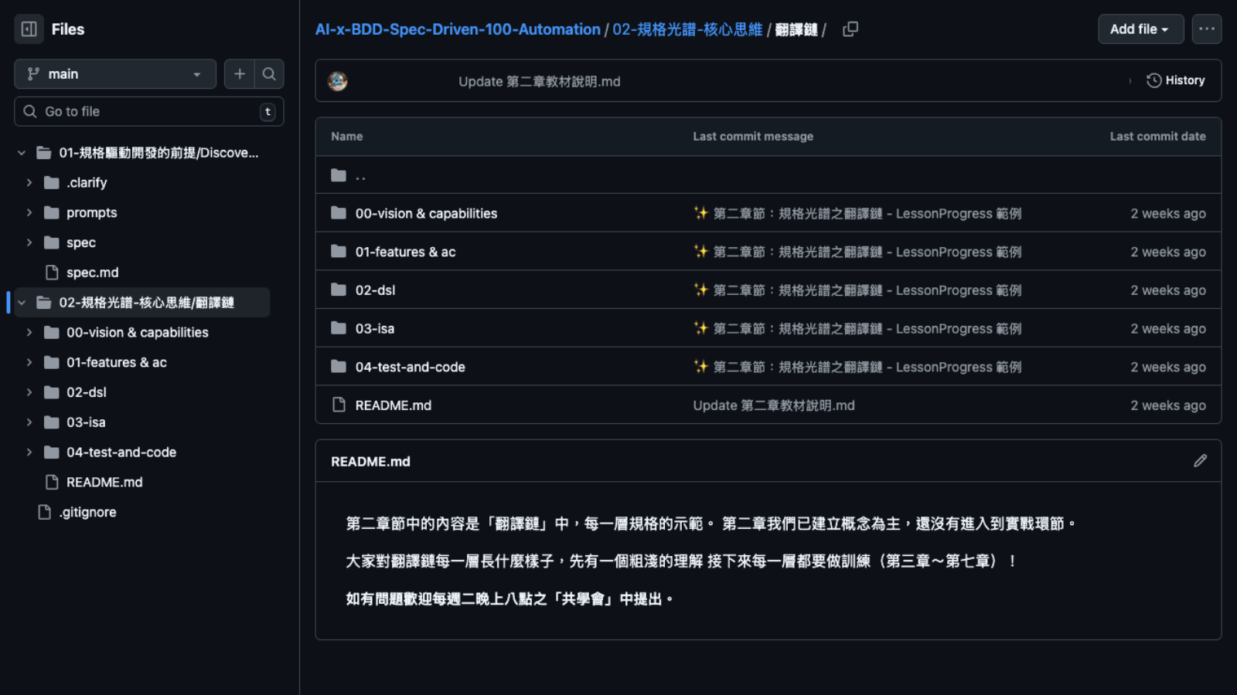
Task: Collapse the 02-規格光譜 folder in tree
Action: point(22,303)
